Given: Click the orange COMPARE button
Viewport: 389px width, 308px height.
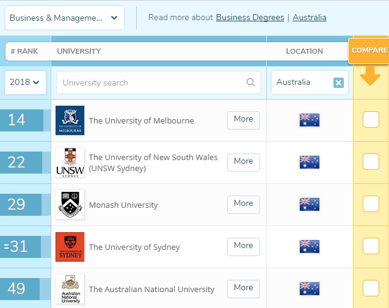Looking at the screenshot, I should point(369,51).
